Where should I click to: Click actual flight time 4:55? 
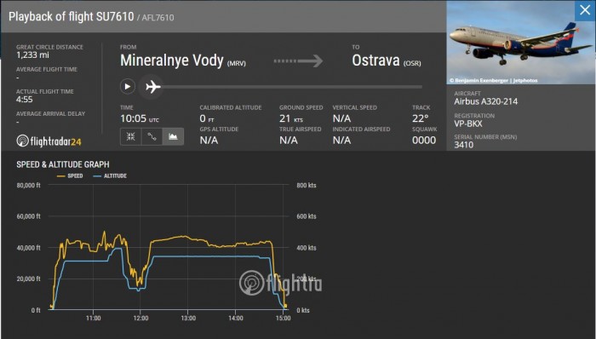point(25,100)
